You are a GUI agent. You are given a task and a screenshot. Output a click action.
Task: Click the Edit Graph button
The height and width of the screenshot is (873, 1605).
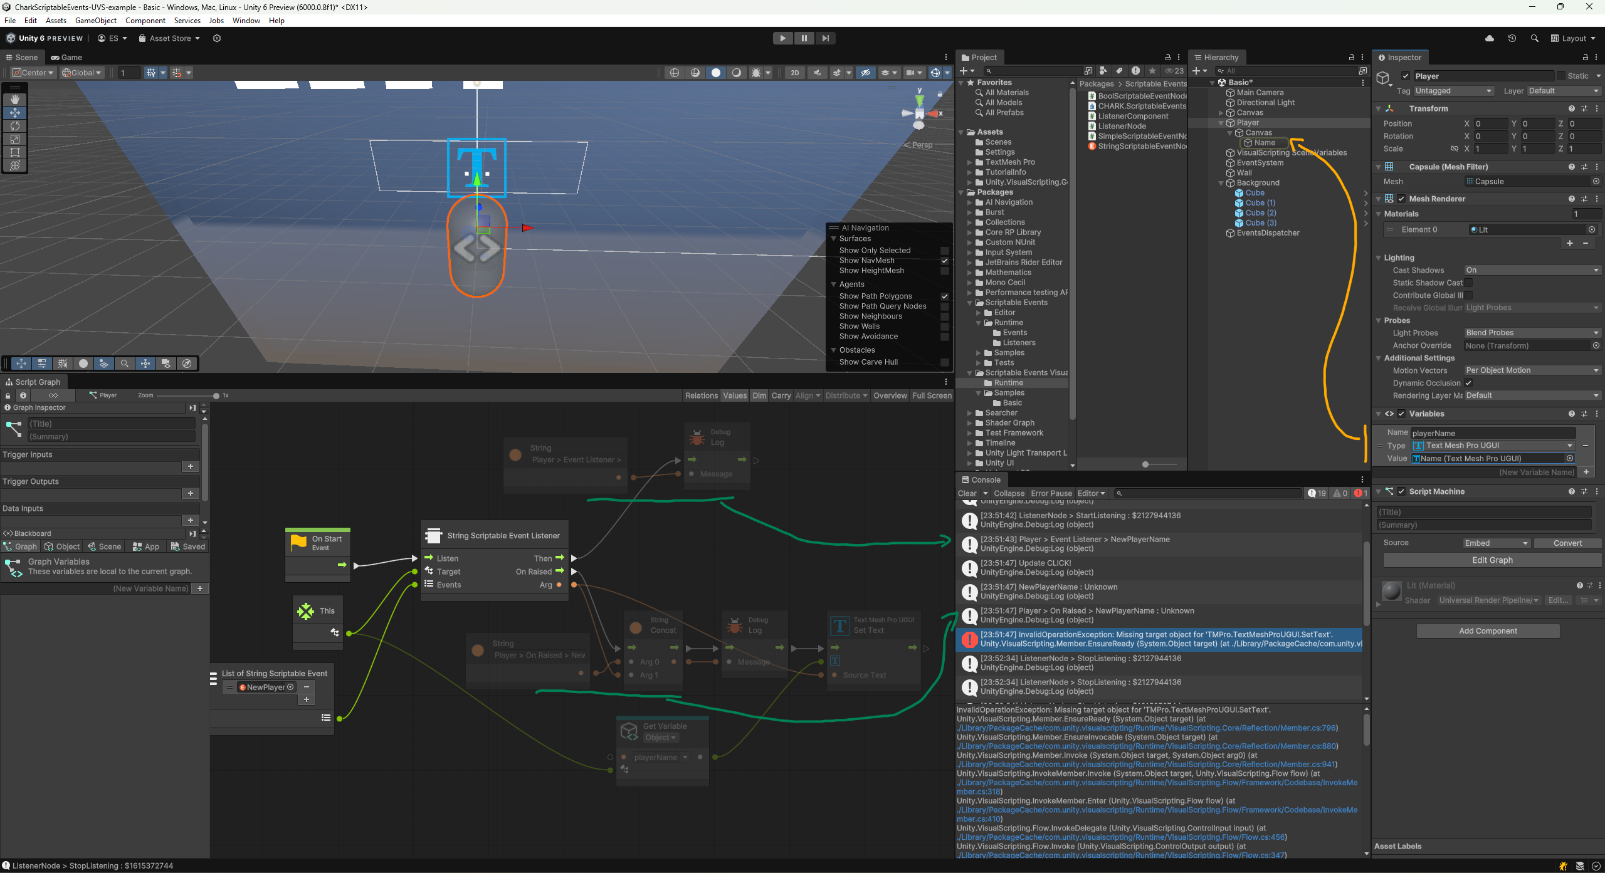click(x=1492, y=560)
